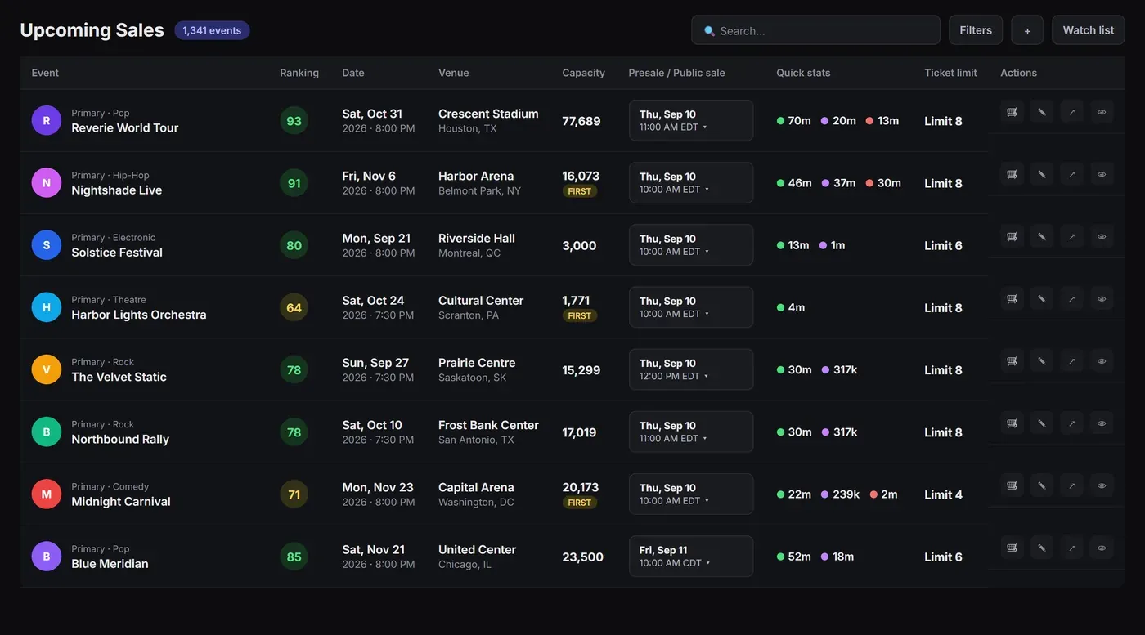Click the cart icon in Northbound Rally row

1012,423
